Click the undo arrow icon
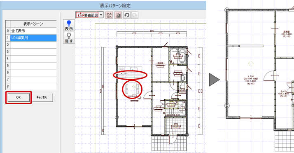The height and width of the screenshot is (153, 294). point(127,15)
